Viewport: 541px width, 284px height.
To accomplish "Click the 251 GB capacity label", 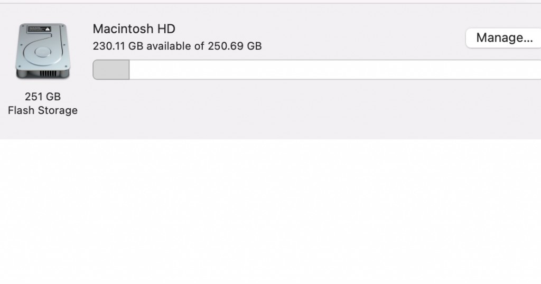I will point(43,97).
